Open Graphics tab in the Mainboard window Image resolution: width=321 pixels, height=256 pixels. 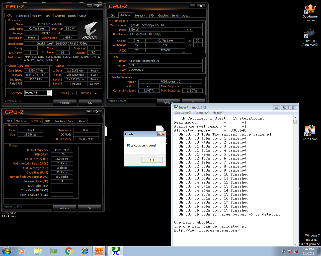tap(164, 15)
